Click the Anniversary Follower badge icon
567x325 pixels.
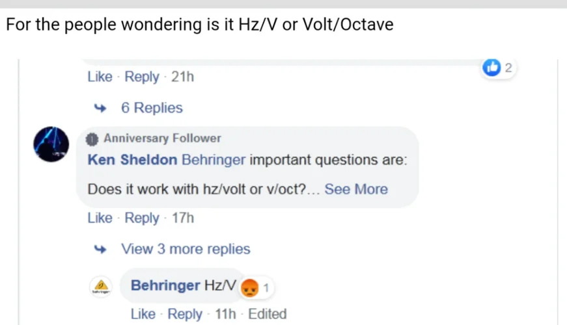pos(93,138)
